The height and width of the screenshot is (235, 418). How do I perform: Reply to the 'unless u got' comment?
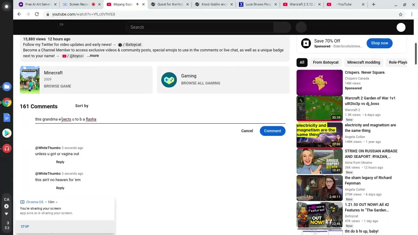pos(60,162)
